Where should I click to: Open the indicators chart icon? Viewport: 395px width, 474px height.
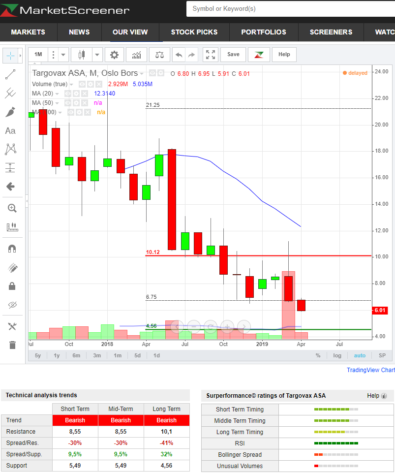pyautogui.click(x=136, y=55)
